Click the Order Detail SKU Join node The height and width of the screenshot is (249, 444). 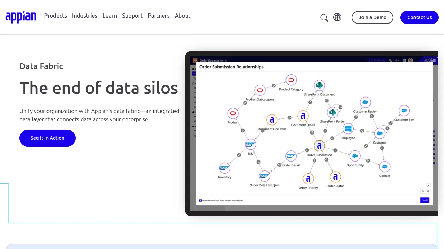pos(264,176)
